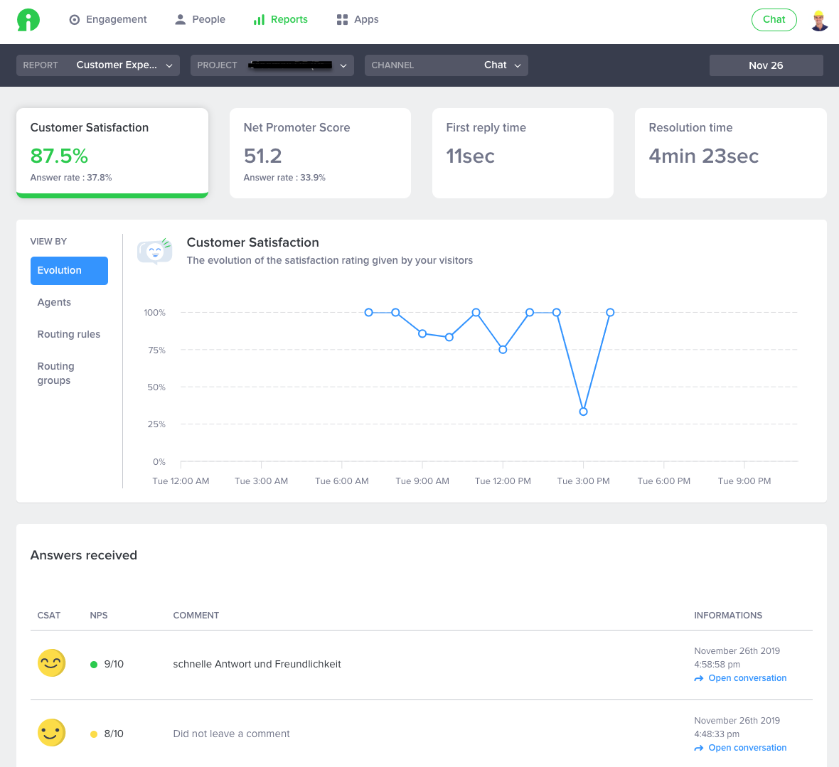Expand the Channel dropdown set to Chat
Viewport: 839px width, 767px height.
click(446, 65)
